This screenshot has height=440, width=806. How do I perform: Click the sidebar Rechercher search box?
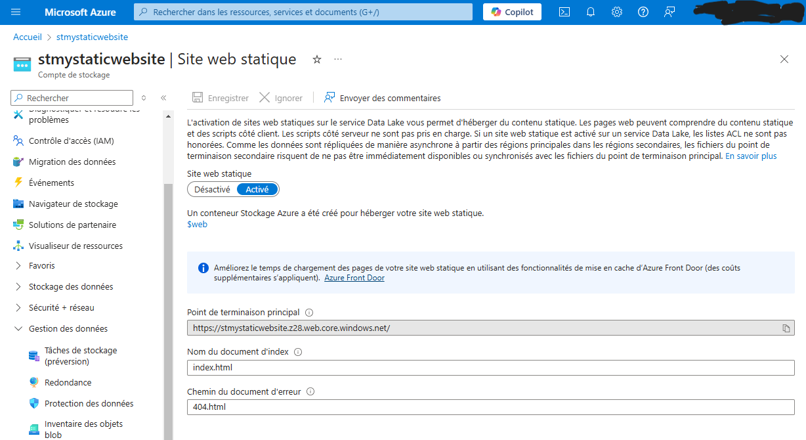pos(72,98)
